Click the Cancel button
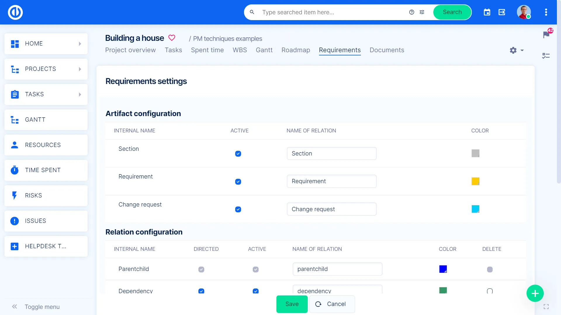Screen dimensions: 561x315 (332, 304)
